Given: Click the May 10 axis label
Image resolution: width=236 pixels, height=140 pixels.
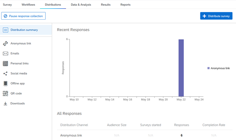Looking at the screenshot, I should pyautogui.click(x=74, y=100).
